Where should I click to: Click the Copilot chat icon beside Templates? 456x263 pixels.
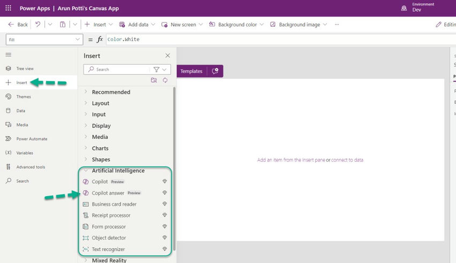coord(215,71)
